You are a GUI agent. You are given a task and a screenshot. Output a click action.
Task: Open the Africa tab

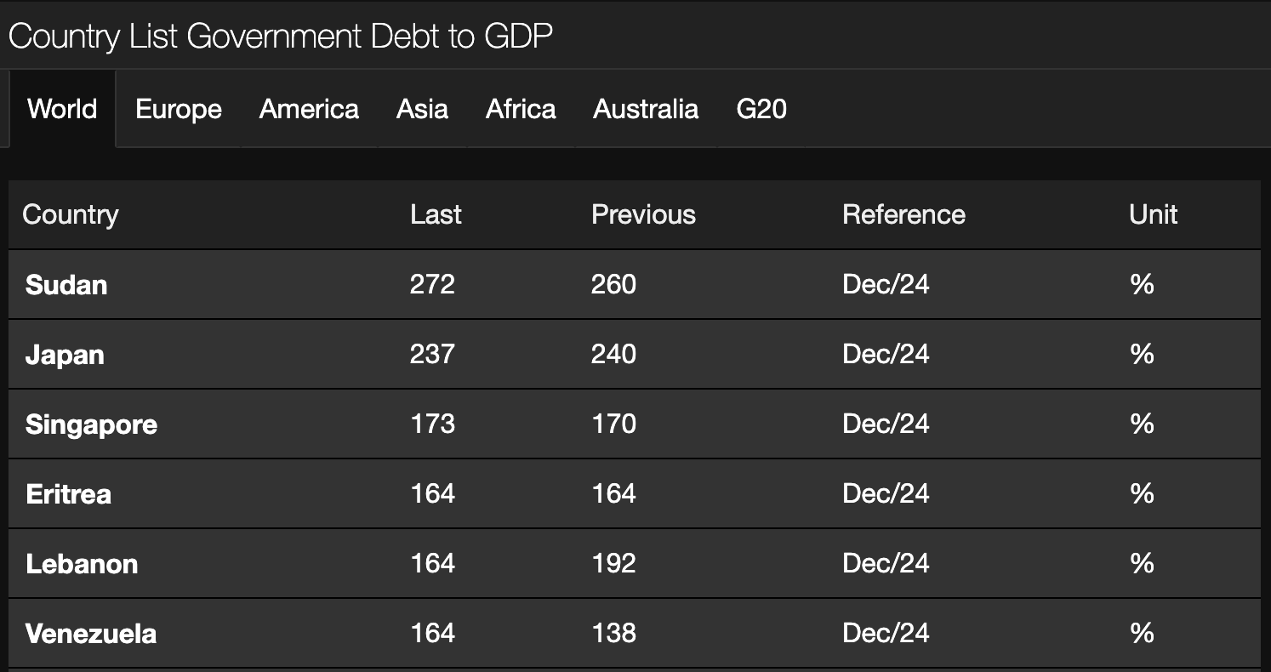521,109
